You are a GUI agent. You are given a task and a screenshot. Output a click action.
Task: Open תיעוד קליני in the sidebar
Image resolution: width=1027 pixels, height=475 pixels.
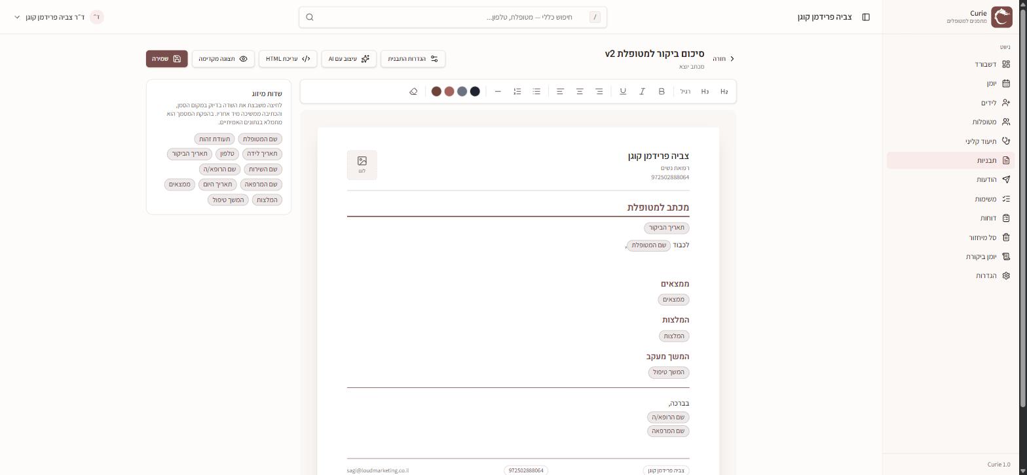click(x=950, y=141)
